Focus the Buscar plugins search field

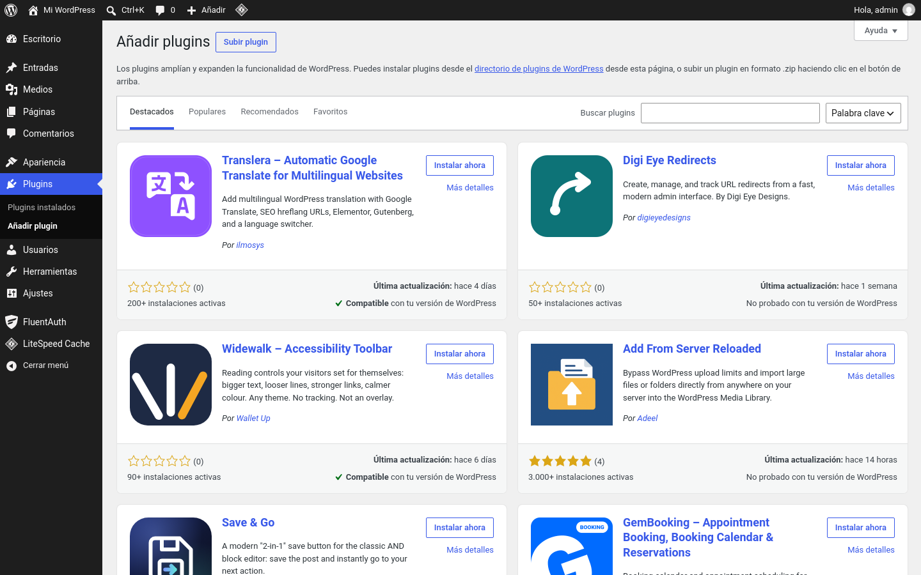pos(730,113)
